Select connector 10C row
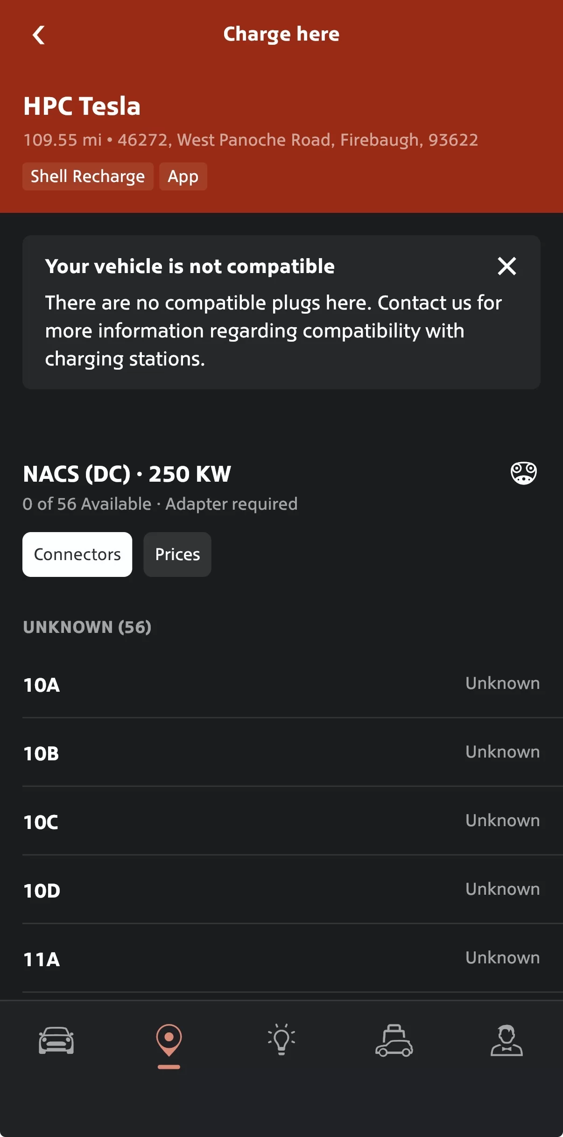The height and width of the screenshot is (1137, 563). click(x=281, y=821)
